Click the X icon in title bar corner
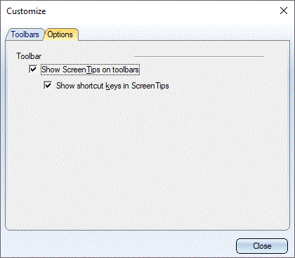This screenshot has height=258, width=295. (x=284, y=11)
